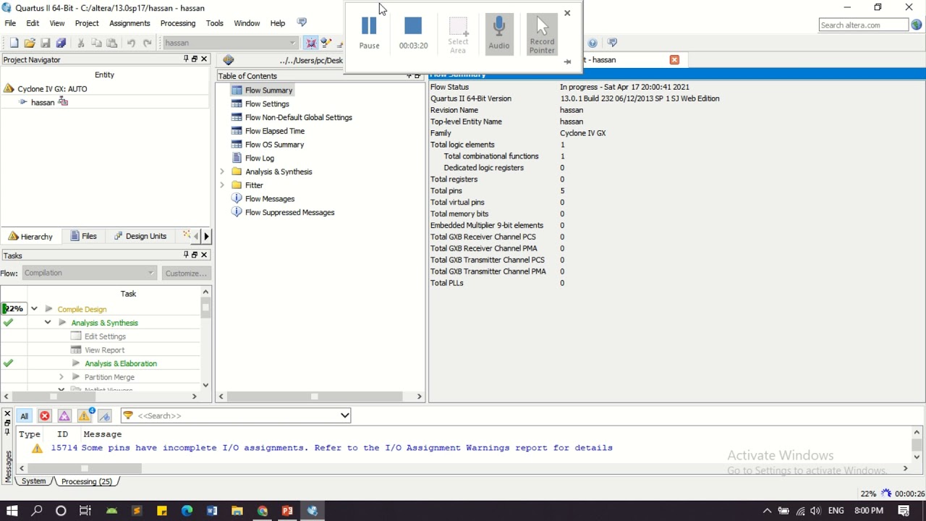This screenshot has width=926, height=521.
Task: Collapse the Analysis & Synthesis task
Action: click(48, 323)
